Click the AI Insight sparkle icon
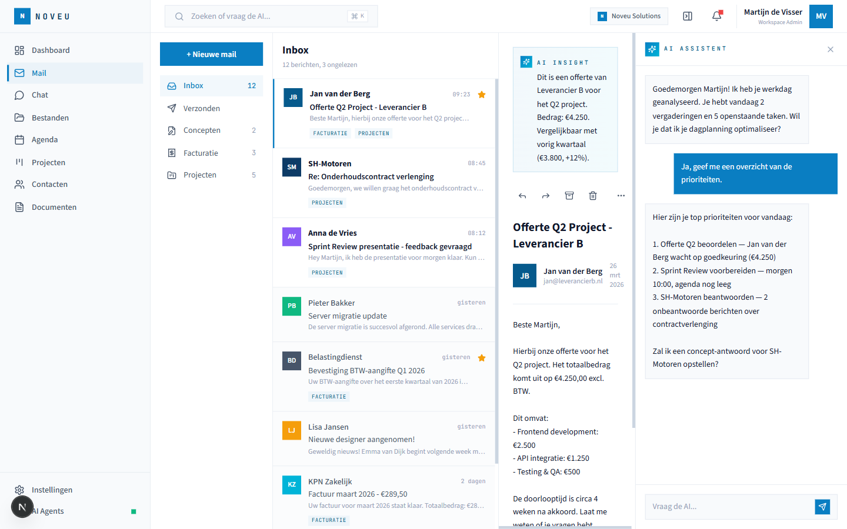Image resolution: width=847 pixels, height=529 pixels. point(526,62)
